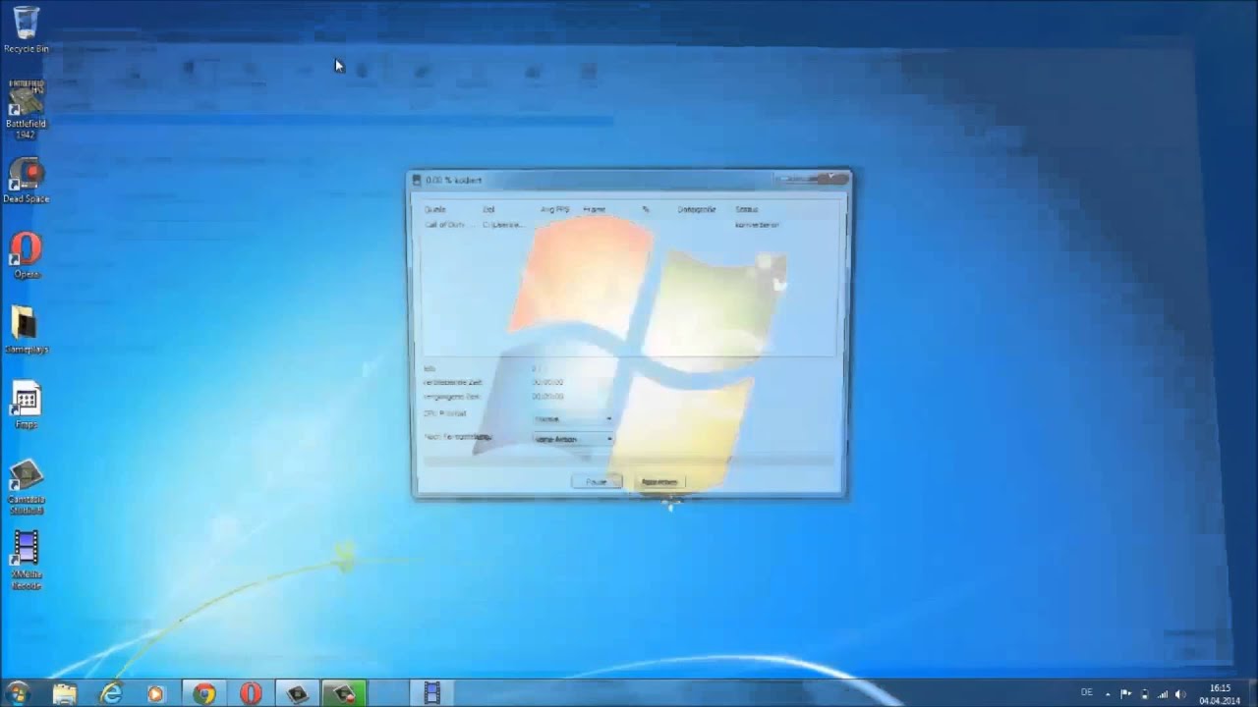The height and width of the screenshot is (707, 1258).
Task: Show hidden system tray icons
Action: point(1108,693)
